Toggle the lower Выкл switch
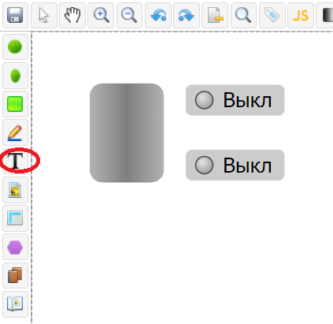333x324 pixels. 235,165
